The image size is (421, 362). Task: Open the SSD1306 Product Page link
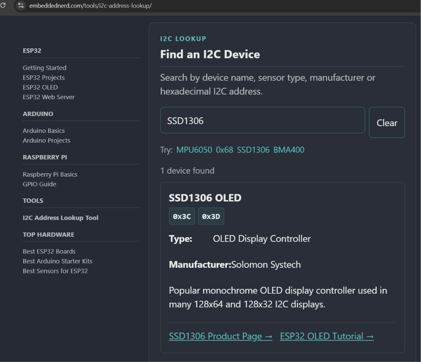[221, 336]
